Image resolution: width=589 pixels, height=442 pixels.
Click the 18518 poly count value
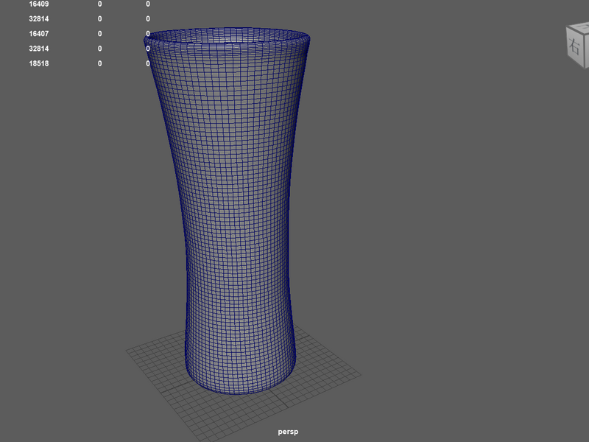39,63
